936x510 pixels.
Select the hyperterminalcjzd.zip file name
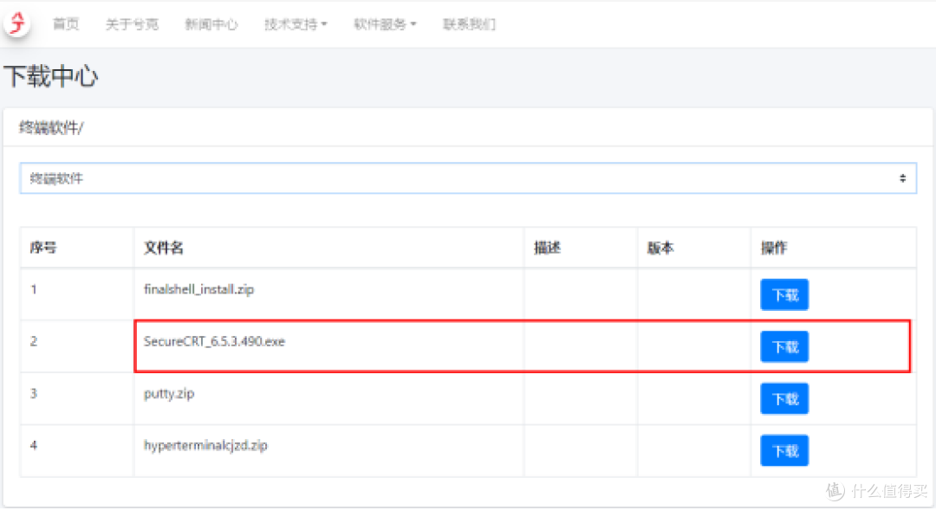(205, 446)
